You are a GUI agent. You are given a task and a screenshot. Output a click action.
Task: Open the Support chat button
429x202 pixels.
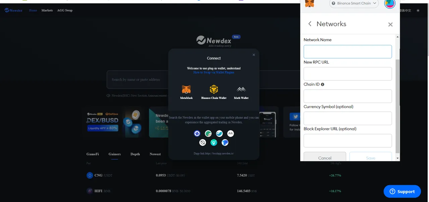click(x=402, y=191)
